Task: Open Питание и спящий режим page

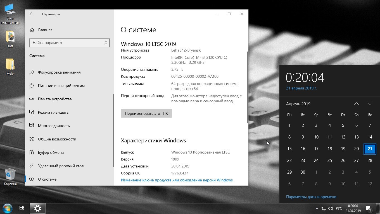Action: click(x=69, y=86)
